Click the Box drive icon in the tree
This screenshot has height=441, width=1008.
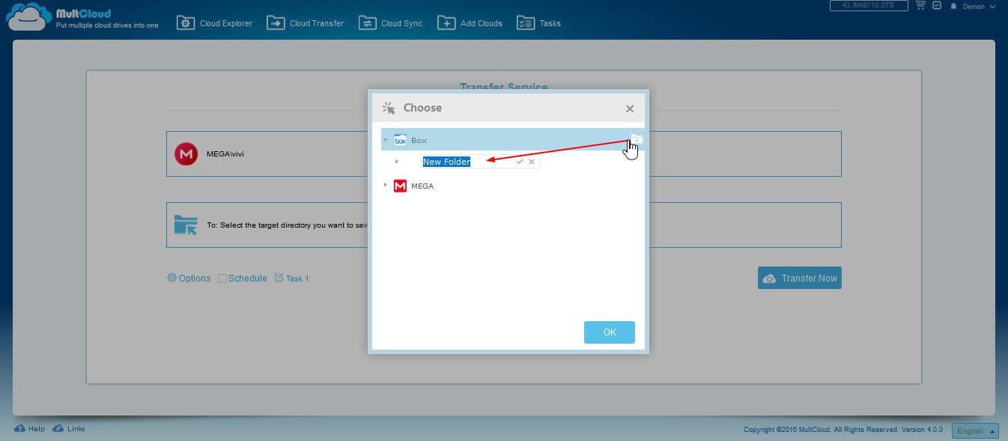tap(400, 140)
